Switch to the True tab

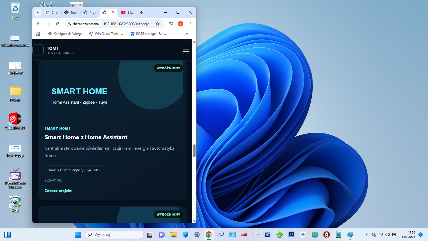71,12
